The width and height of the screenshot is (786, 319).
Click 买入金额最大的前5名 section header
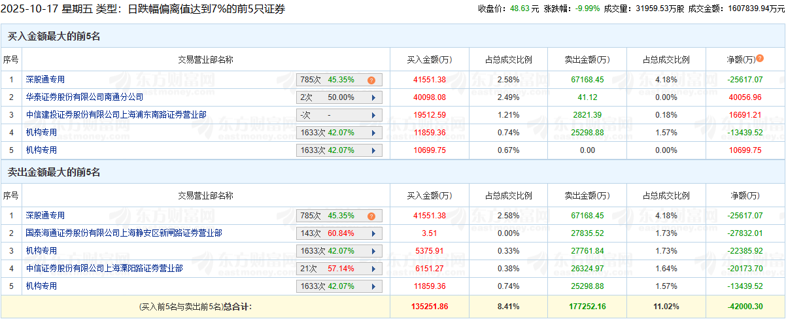(x=54, y=37)
